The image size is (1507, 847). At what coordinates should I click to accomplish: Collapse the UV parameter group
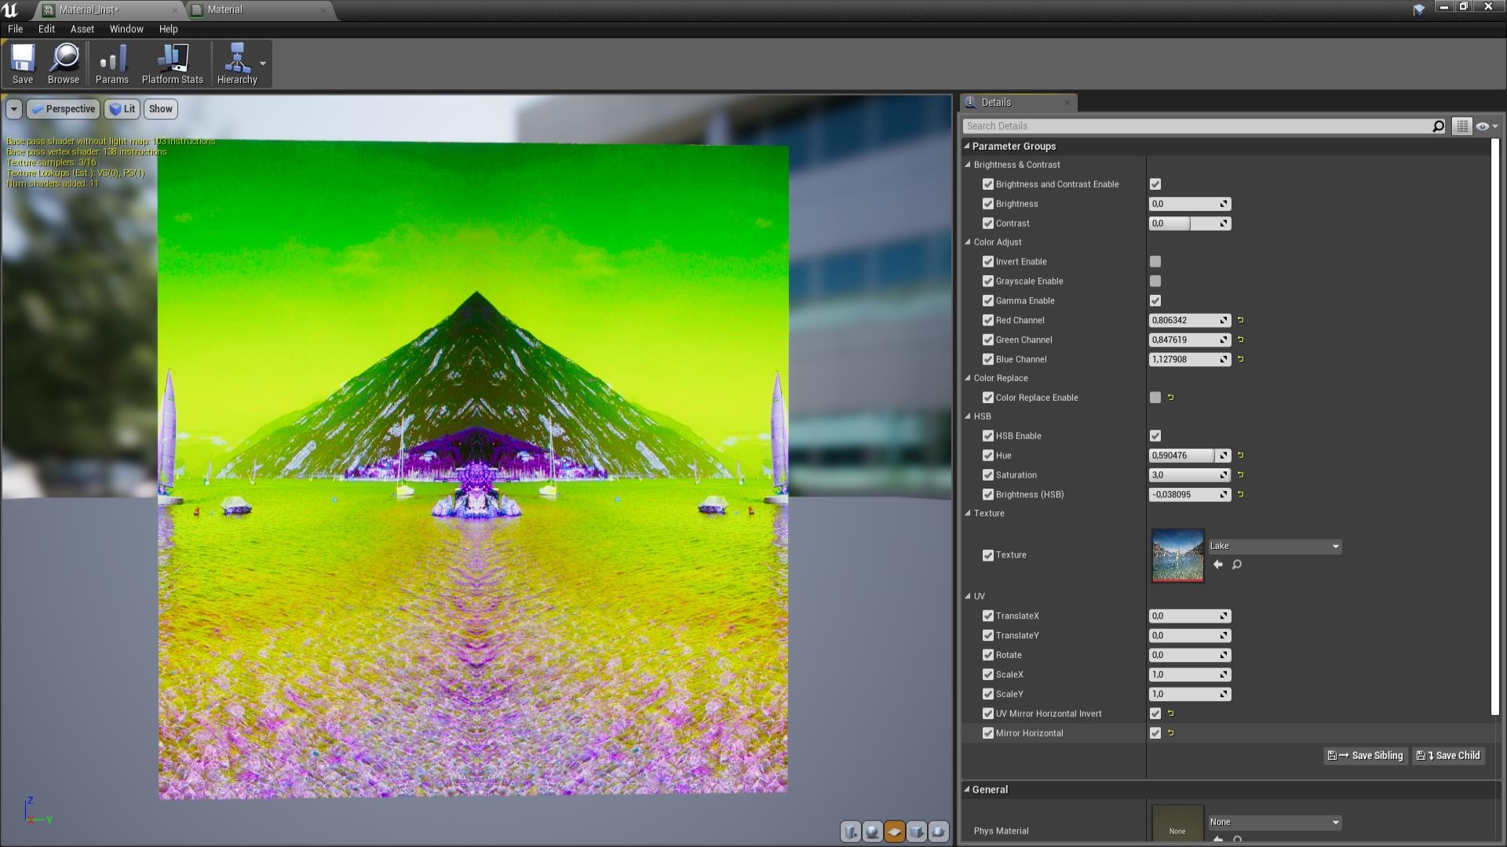click(x=969, y=596)
